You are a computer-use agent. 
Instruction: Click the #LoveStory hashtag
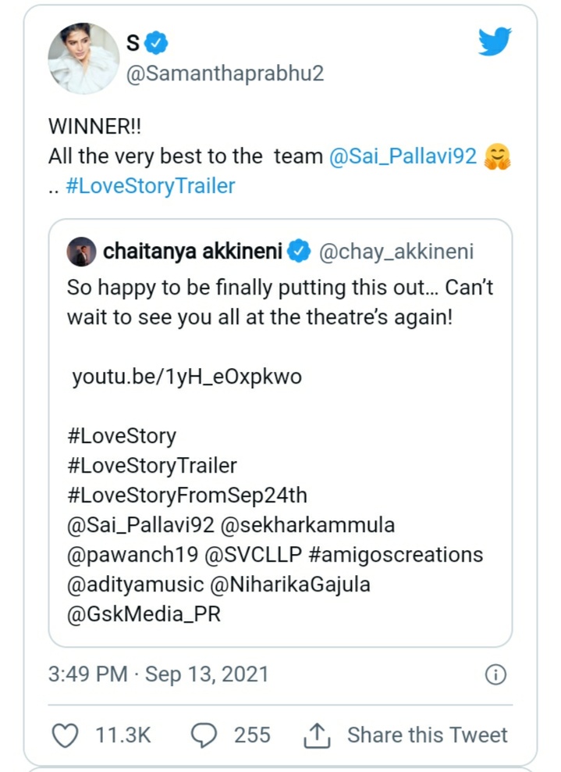[122, 436]
